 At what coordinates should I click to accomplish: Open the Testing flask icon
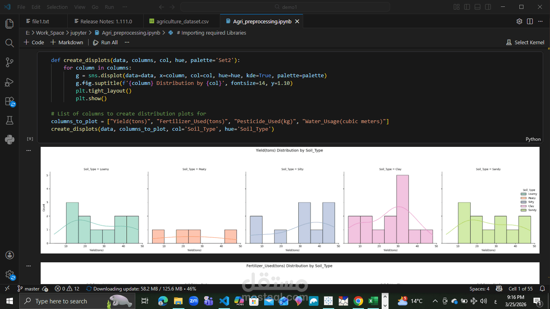point(9,120)
